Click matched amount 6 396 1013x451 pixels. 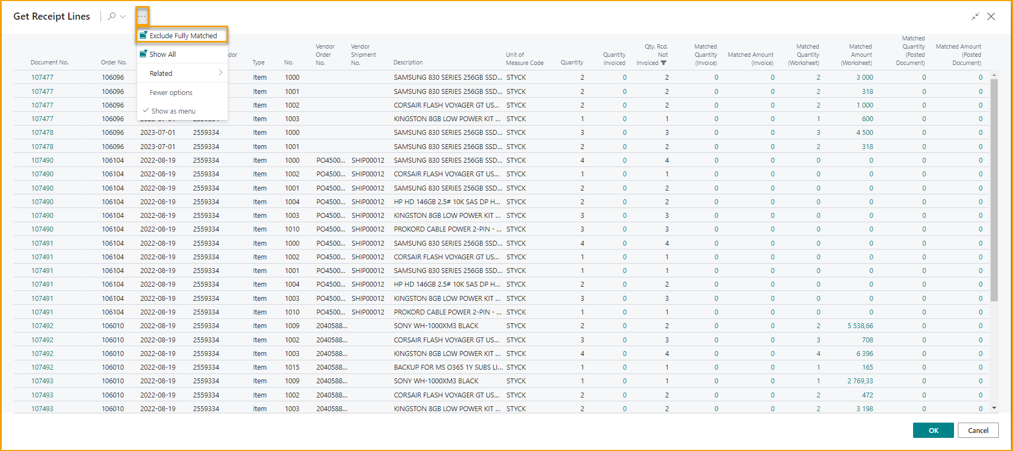coord(864,353)
